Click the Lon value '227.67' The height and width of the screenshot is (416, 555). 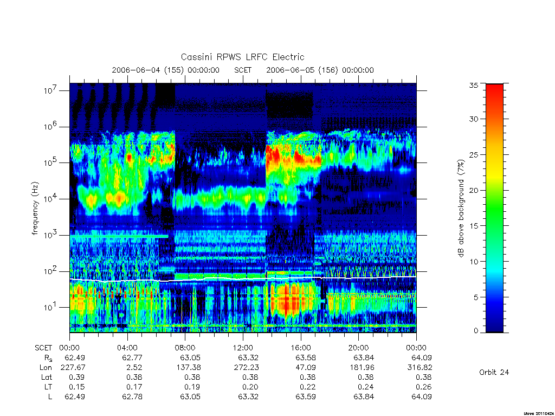[72, 368]
